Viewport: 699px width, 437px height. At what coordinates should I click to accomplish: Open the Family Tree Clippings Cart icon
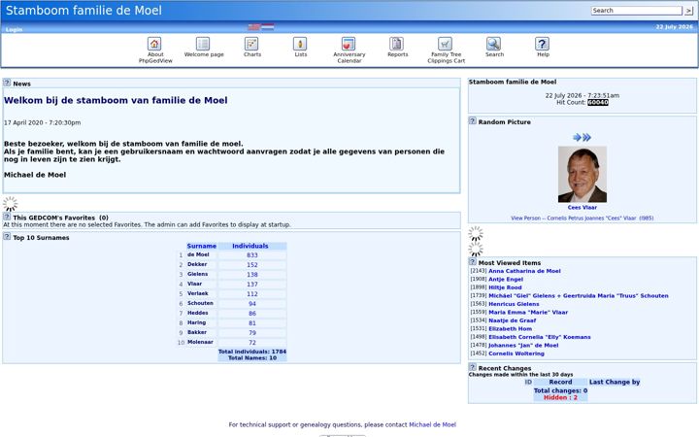click(x=446, y=44)
